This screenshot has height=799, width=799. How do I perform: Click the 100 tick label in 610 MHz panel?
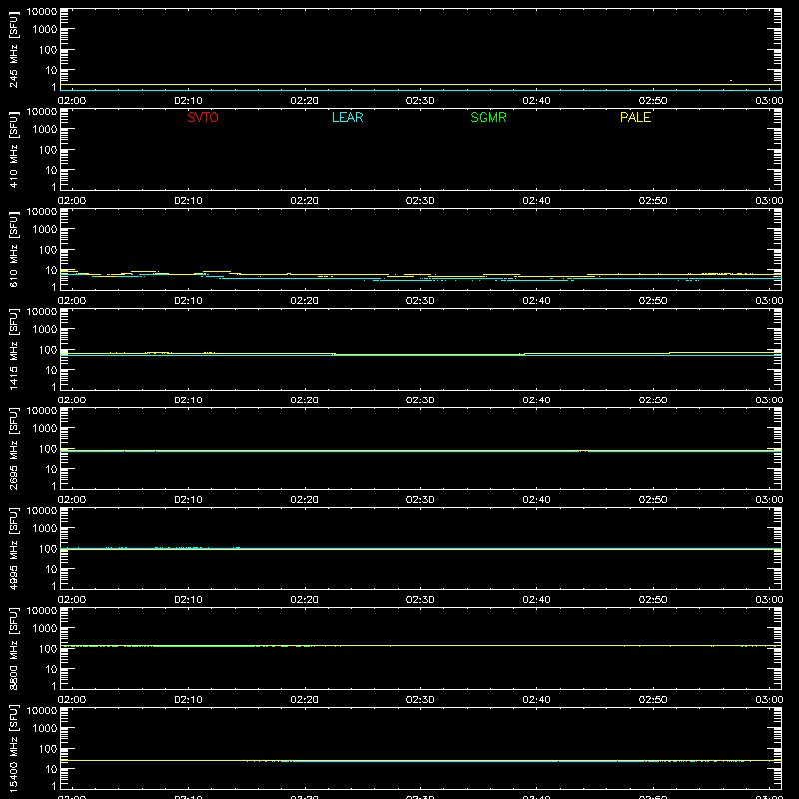click(48, 249)
